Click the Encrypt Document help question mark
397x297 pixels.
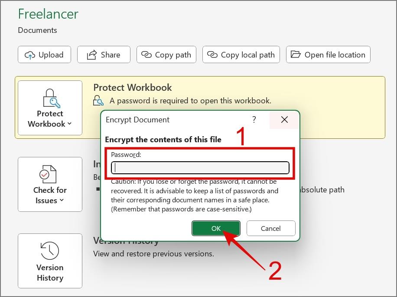click(x=254, y=119)
